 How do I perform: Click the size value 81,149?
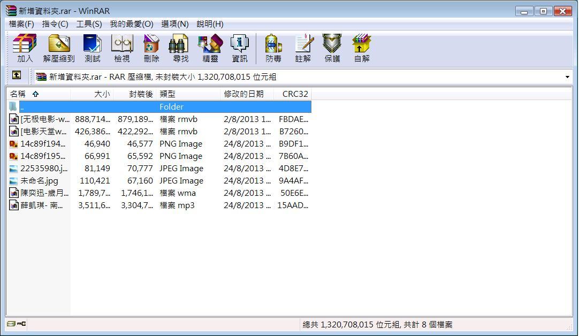click(97, 169)
